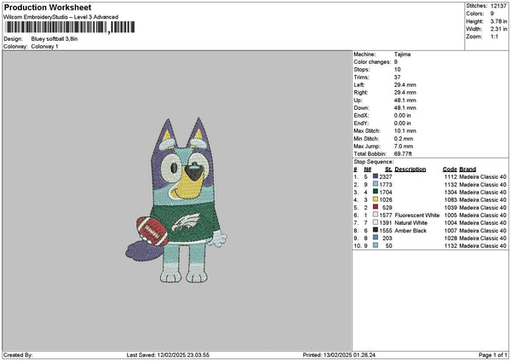Select the light blue swatch in stop row 10

(x=376, y=245)
